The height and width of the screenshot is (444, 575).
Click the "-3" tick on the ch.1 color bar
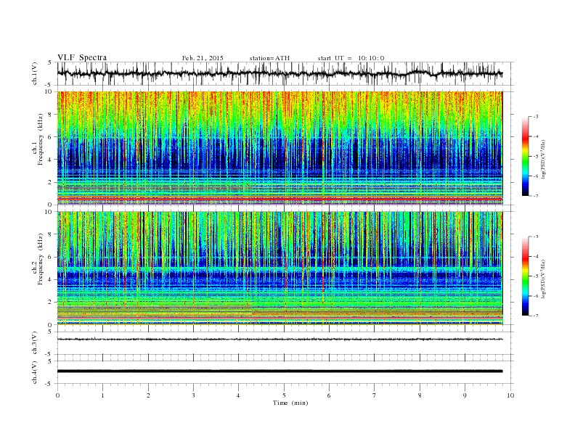(536, 117)
